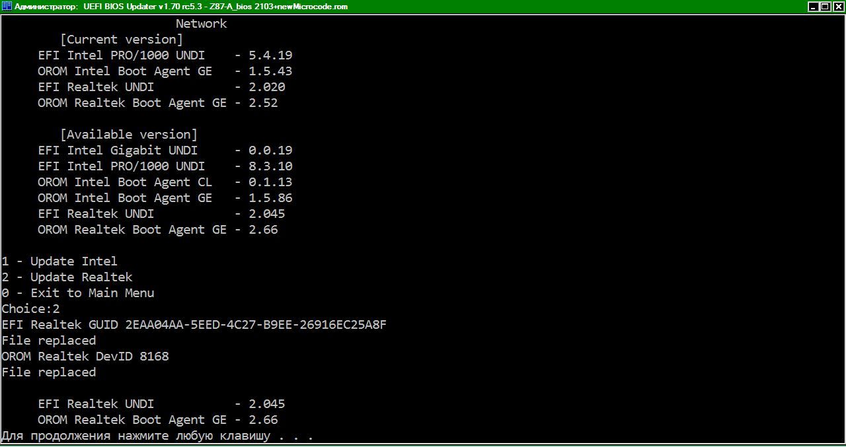Select the 'EFI Realtek UNDI - 2.020' line
The width and height of the screenshot is (846, 447).
click(x=161, y=87)
